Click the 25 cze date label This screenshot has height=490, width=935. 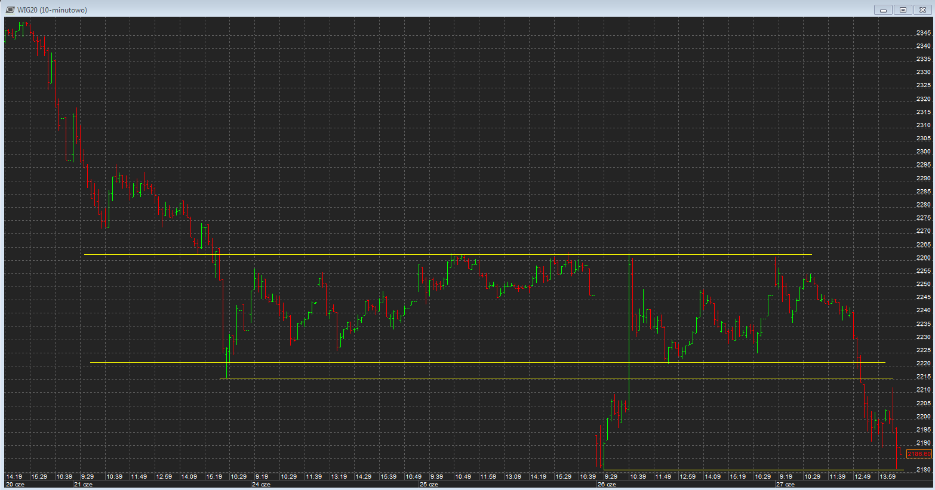point(429,485)
